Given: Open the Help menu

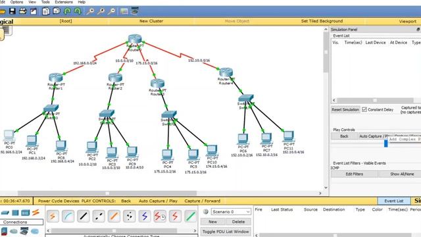Looking at the screenshot, I should [82, 2].
